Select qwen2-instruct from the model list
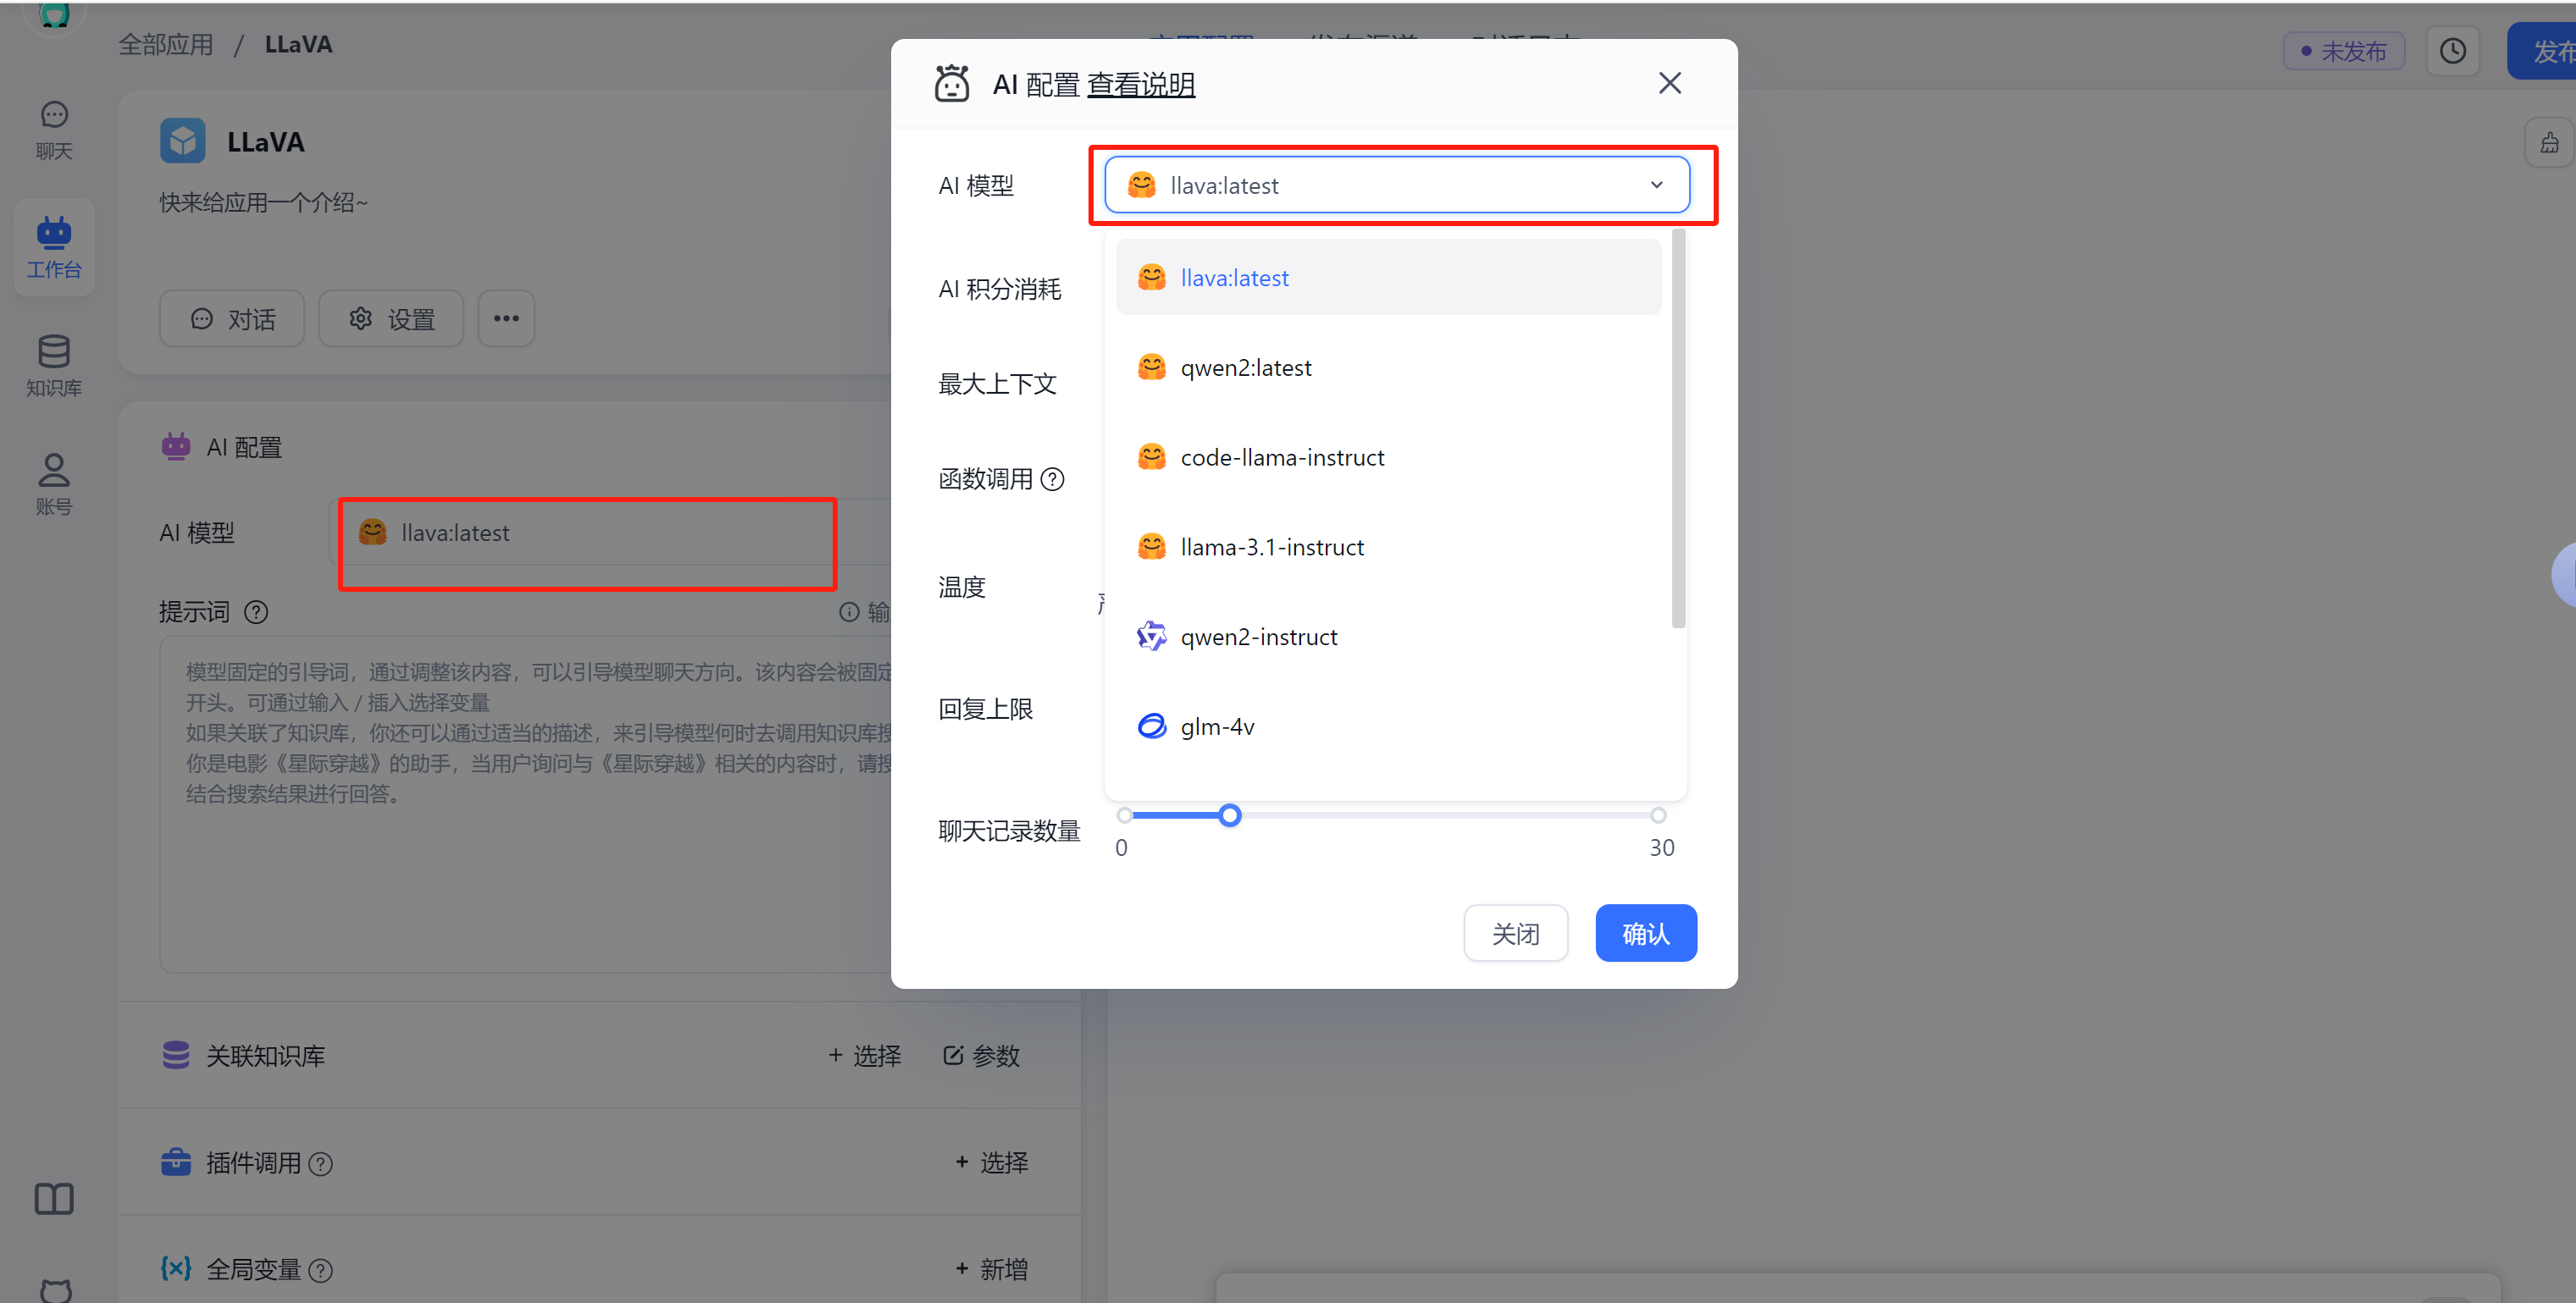The height and width of the screenshot is (1303, 2576). click(1388, 637)
